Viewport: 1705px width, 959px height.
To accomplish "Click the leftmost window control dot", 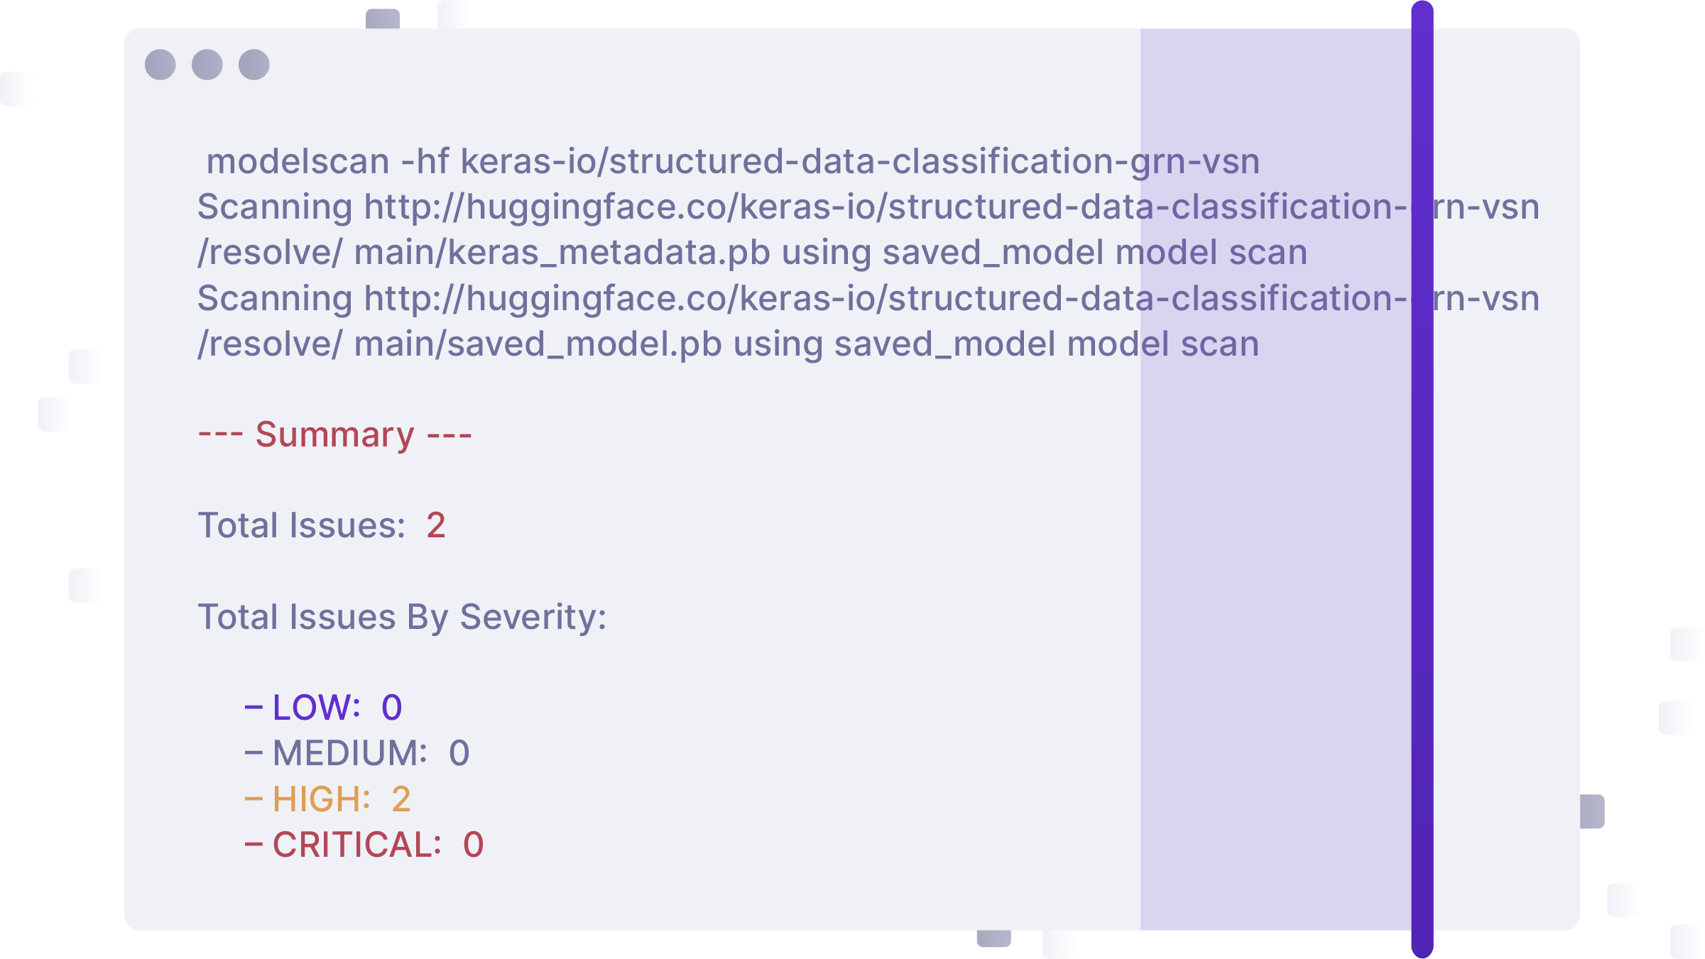I will coord(160,65).
